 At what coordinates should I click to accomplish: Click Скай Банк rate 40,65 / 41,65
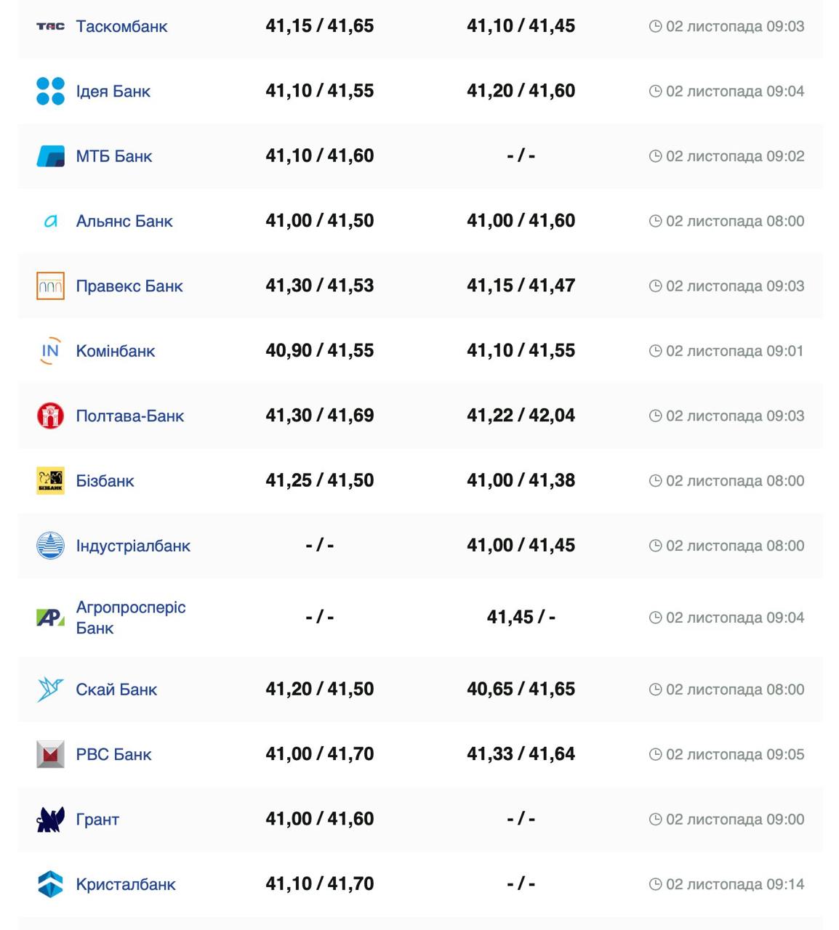tap(521, 689)
